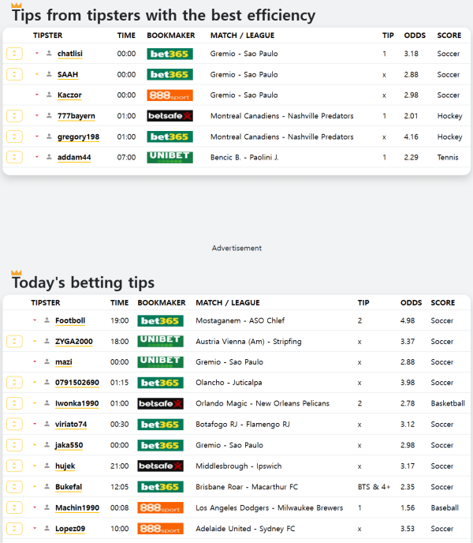The image size is (473, 543).
Task: Click the red down arrow next to Footboll
Action: [x=35, y=320]
